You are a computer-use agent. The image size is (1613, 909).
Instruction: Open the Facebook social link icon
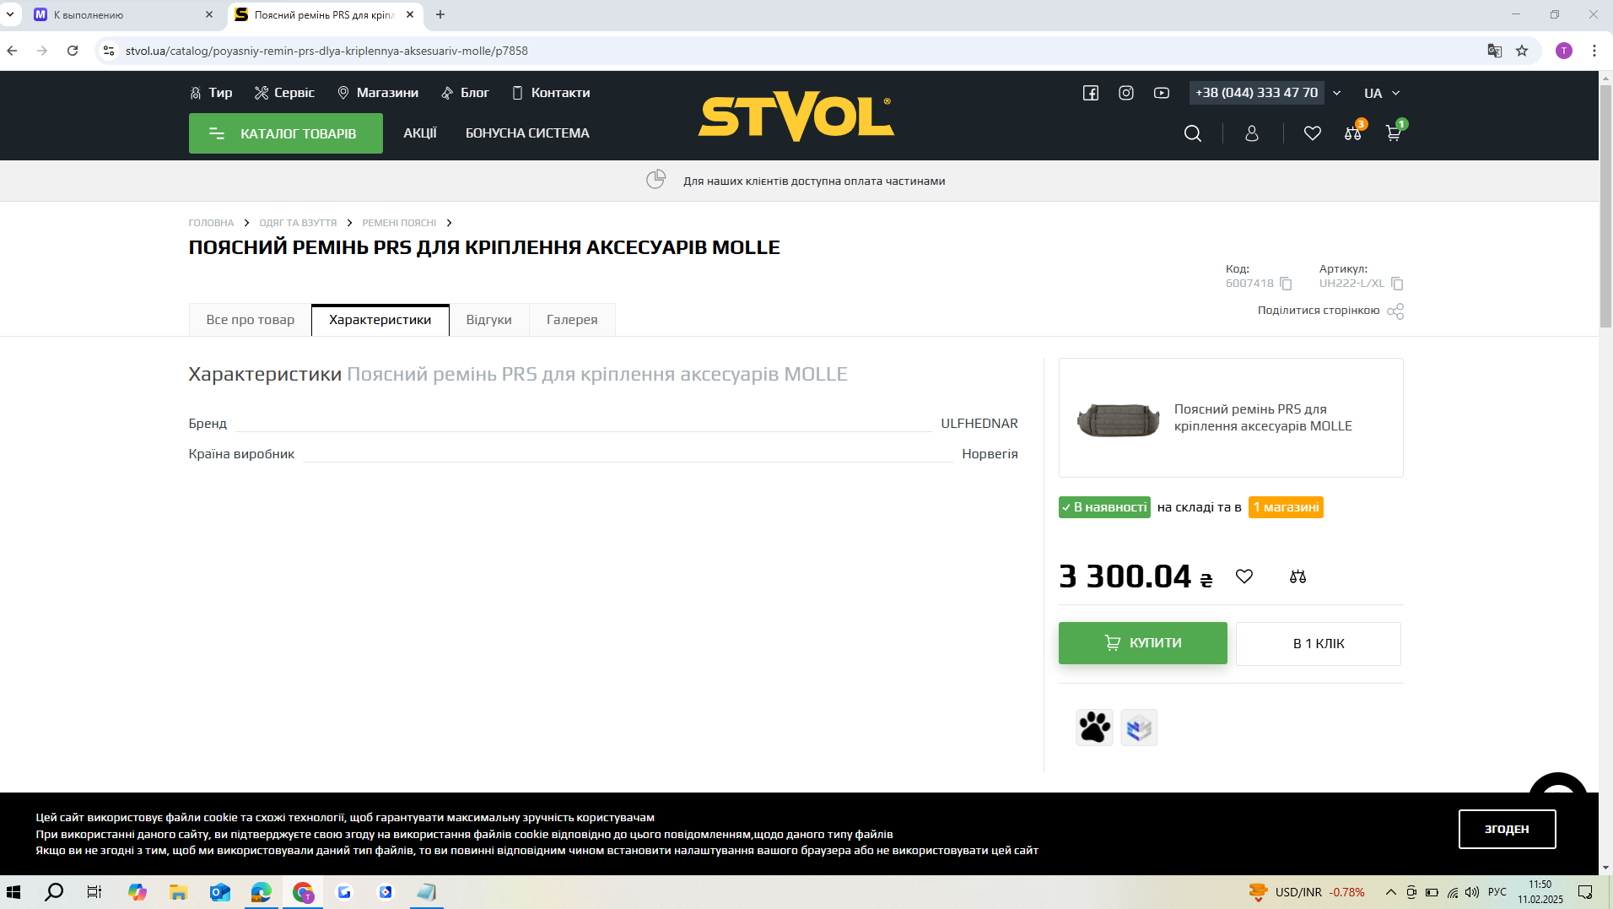pyautogui.click(x=1091, y=93)
